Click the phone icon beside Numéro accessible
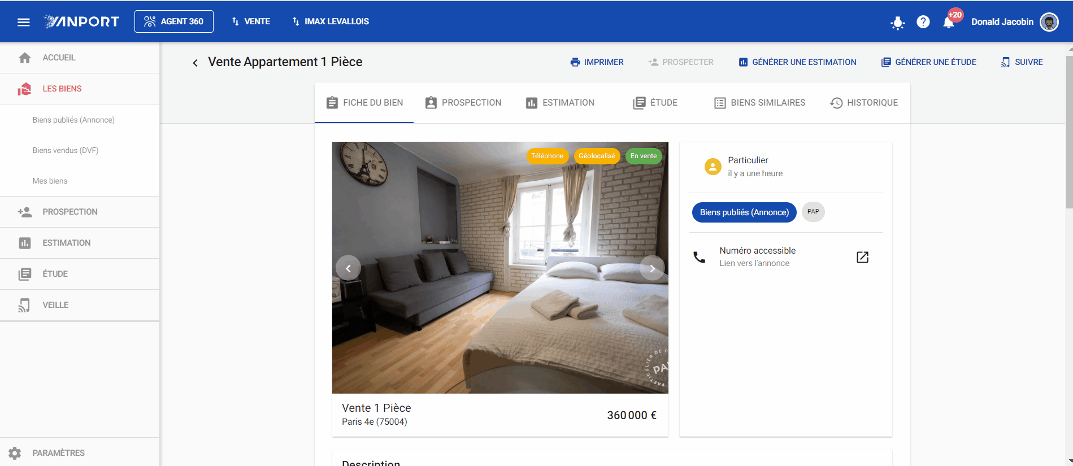The width and height of the screenshot is (1073, 466). coord(699,257)
